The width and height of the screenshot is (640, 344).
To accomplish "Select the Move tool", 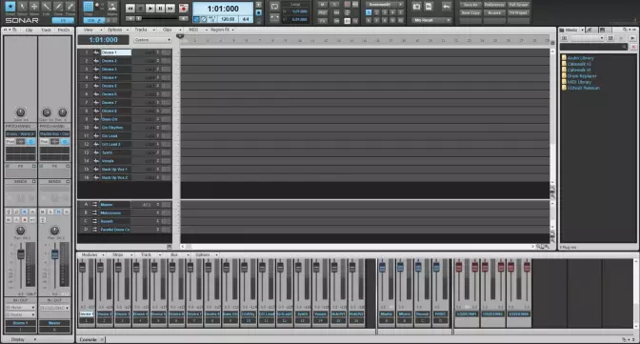I will coord(34,7).
